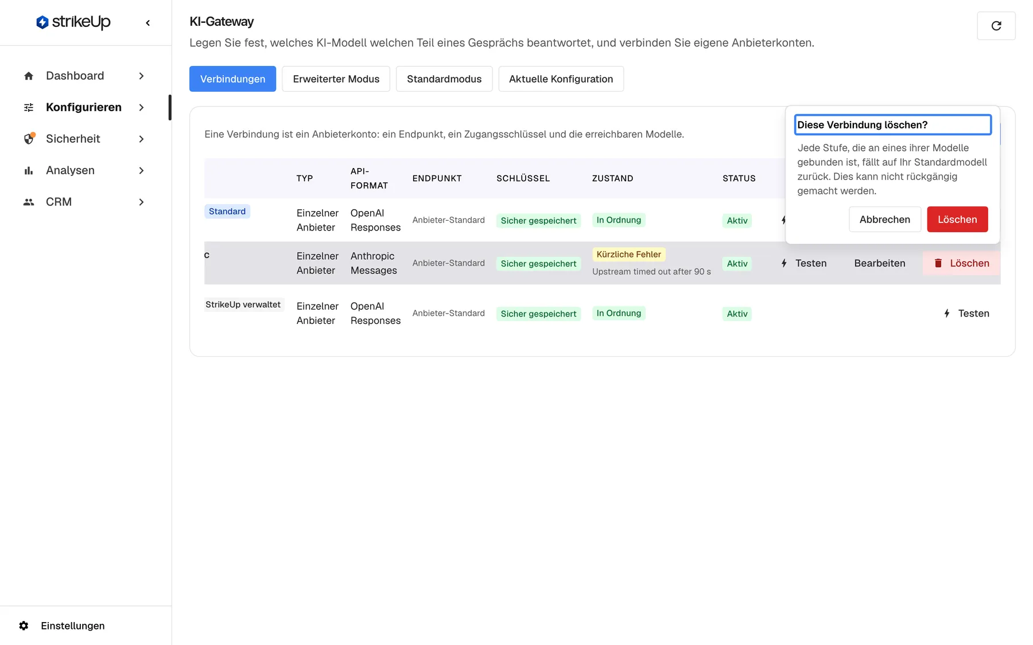The height and width of the screenshot is (645, 1033).
Task: Click Testen in the StrikeUp verwaltet row
Action: click(966, 313)
